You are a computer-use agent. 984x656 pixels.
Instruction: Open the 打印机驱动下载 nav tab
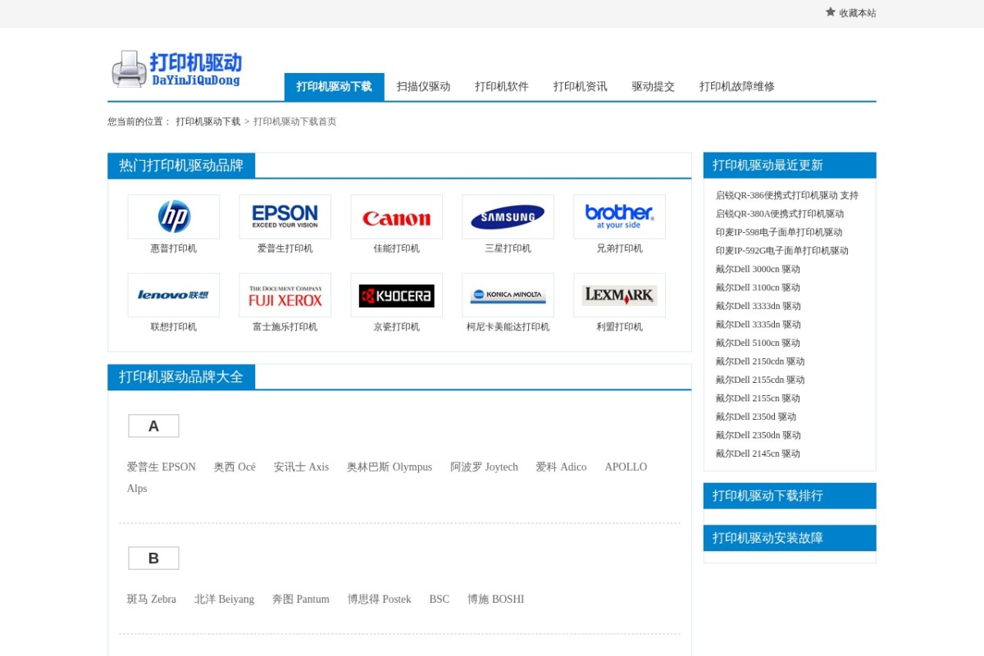coord(335,87)
